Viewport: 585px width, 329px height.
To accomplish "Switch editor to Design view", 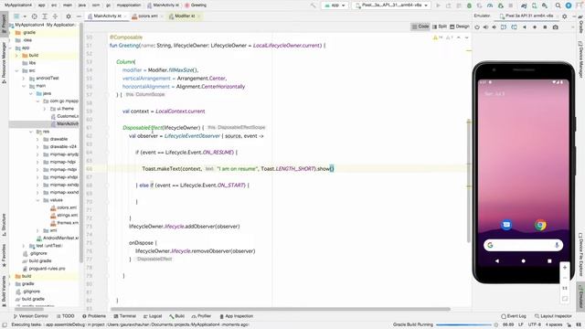I will (x=459, y=27).
